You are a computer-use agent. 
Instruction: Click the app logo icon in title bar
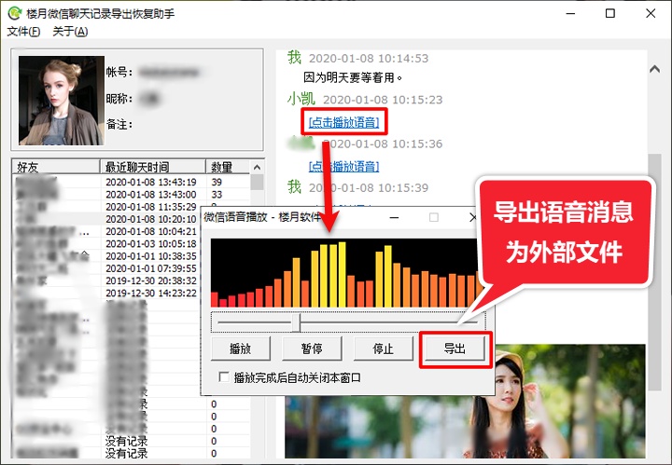(x=15, y=13)
